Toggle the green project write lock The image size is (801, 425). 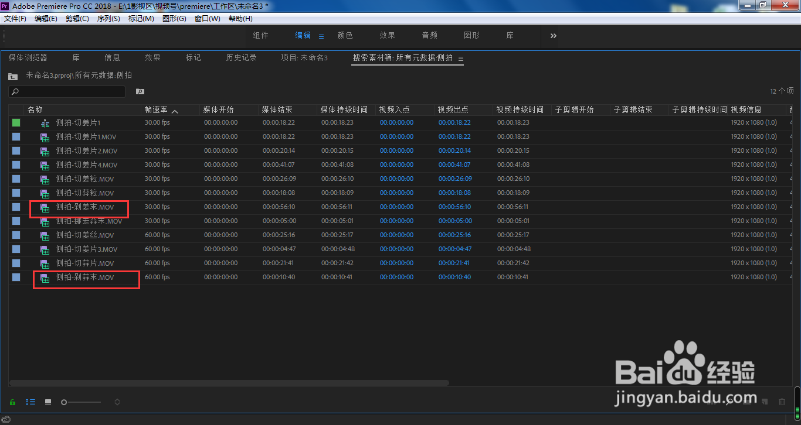pos(12,402)
